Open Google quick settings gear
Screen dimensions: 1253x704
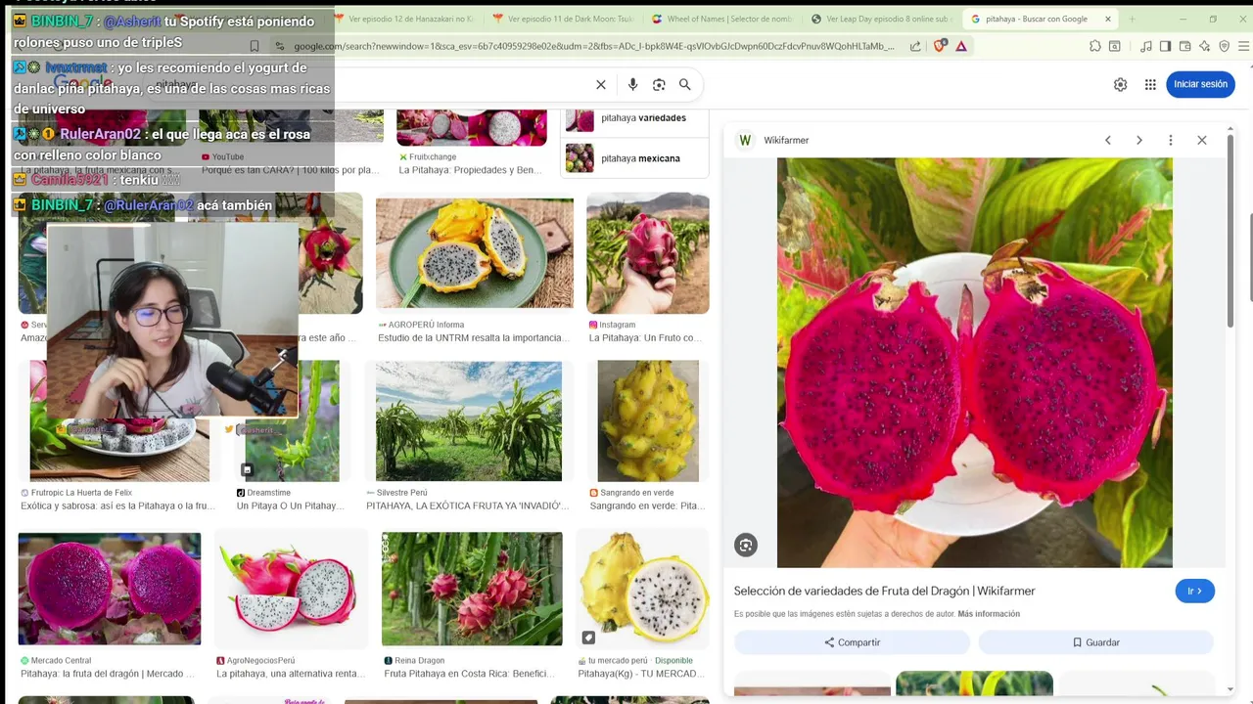point(1120,85)
